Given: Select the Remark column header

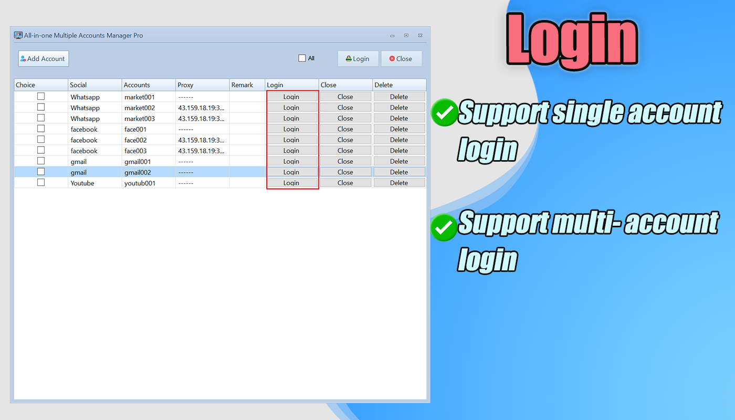Looking at the screenshot, I should pyautogui.click(x=247, y=85).
